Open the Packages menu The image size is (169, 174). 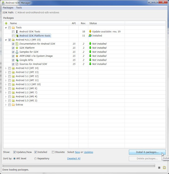[8, 8]
